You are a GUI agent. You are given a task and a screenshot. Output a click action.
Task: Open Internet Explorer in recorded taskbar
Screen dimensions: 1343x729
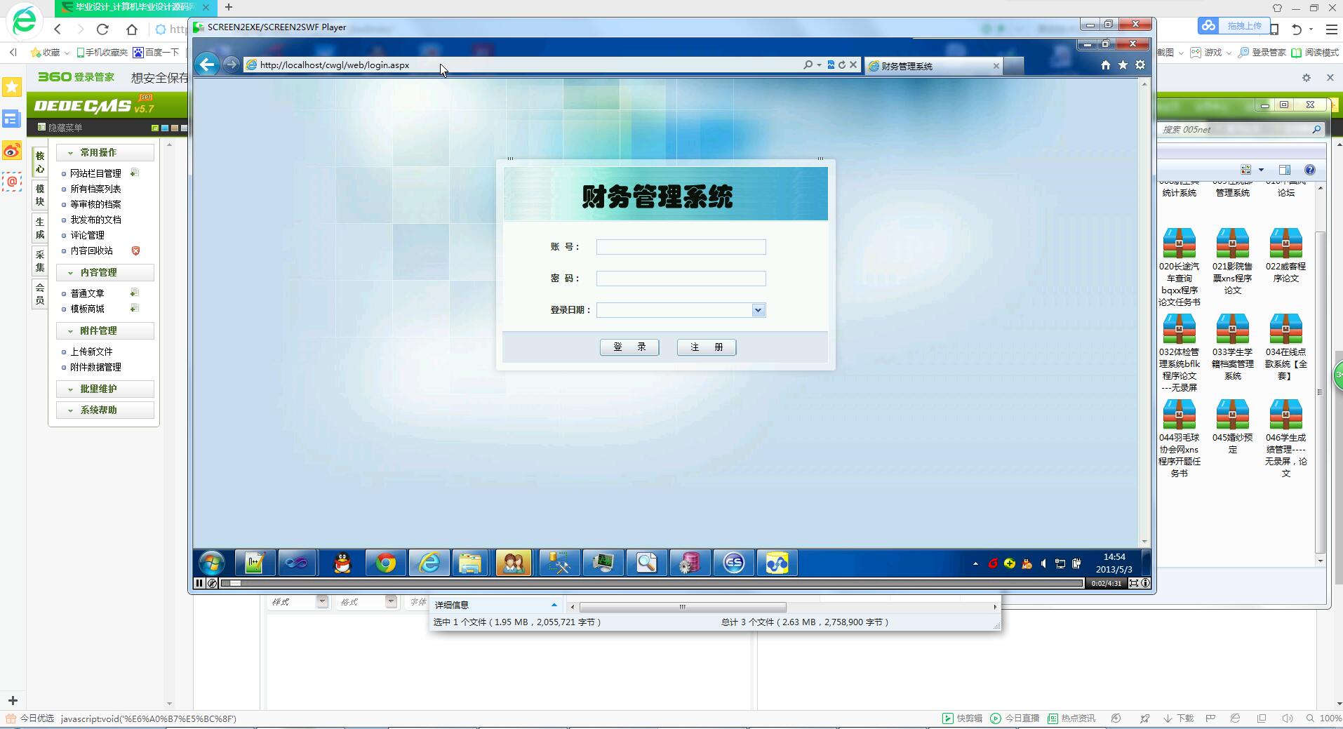[x=429, y=563]
